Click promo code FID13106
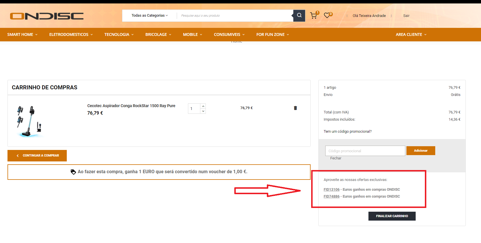 tap(332, 190)
